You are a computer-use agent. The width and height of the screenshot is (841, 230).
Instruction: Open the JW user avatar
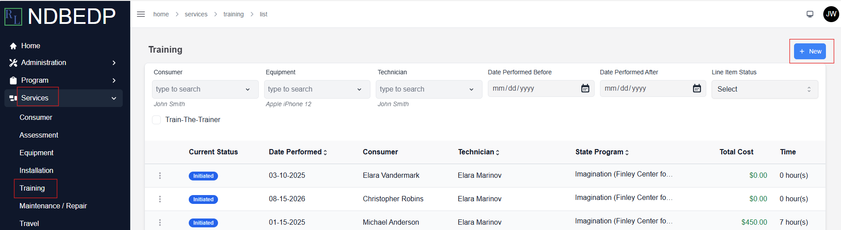pos(831,14)
